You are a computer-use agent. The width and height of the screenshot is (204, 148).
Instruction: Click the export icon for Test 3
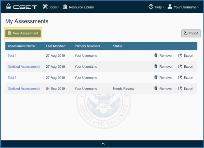coord(181,78)
